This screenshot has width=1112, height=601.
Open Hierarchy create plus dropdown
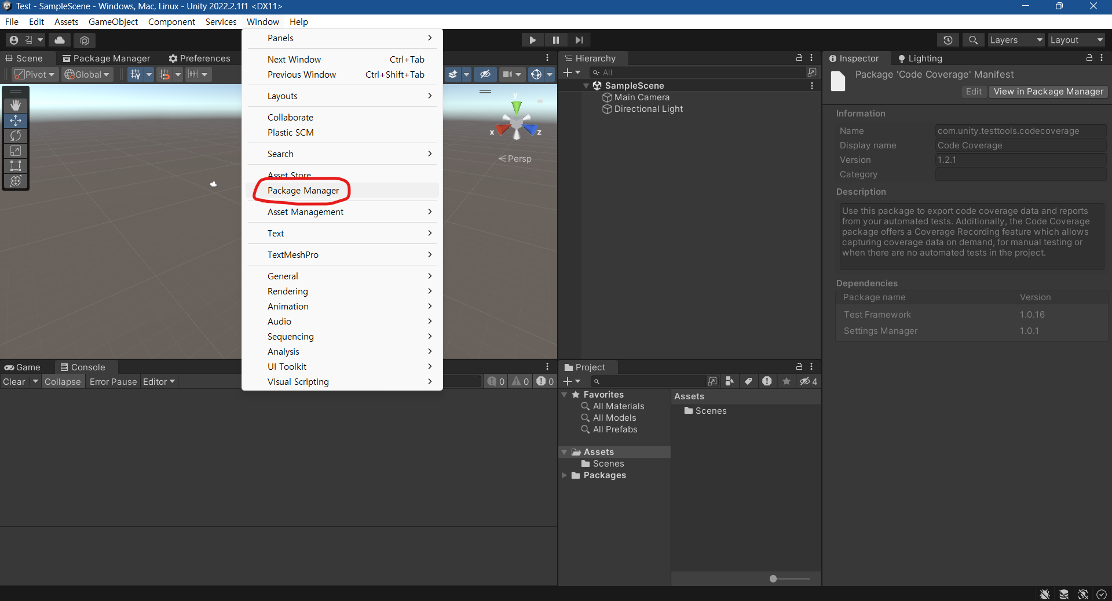pyautogui.click(x=572, y=72)
